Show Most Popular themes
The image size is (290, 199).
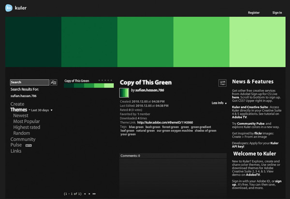(27, 121)
